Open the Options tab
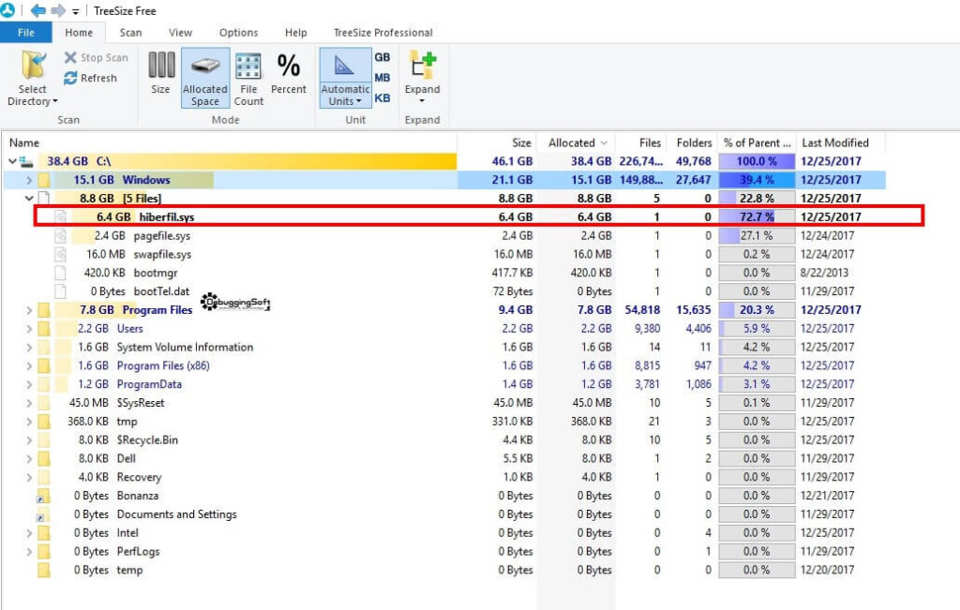Screen dimensions: 960x610 click(239, 33)
